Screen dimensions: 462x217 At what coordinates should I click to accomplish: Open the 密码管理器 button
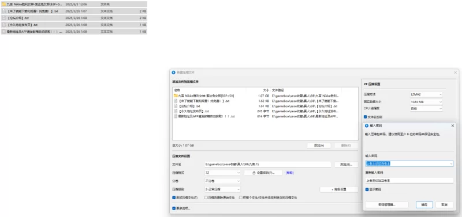pyautogui.click(x=386, y=205)
